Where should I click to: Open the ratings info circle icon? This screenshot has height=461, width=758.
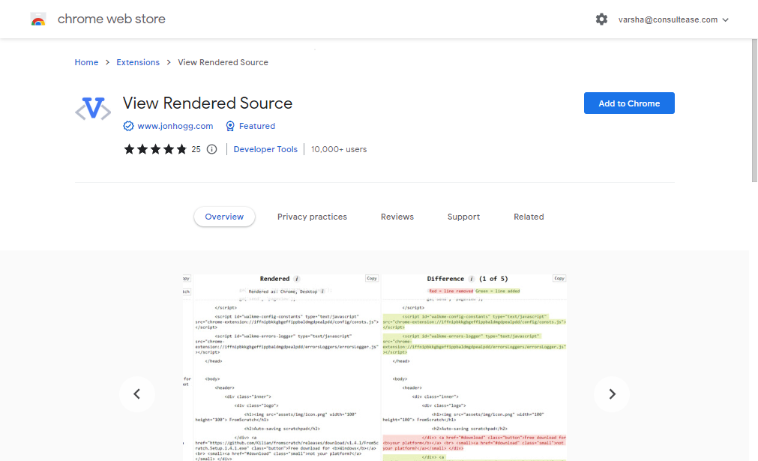coord(211,149)
